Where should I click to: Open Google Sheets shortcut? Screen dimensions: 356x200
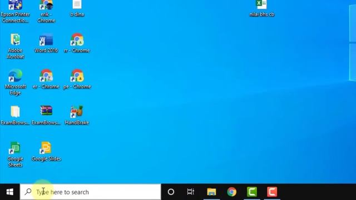[15, 154]
